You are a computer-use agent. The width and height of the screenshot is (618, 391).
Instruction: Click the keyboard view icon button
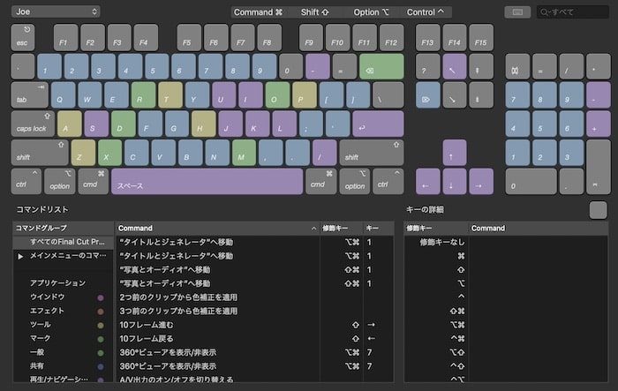pyautogui.click(x=517, y=12)
